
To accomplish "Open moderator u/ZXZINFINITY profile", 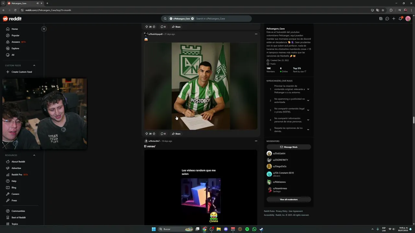I will 280,160.
